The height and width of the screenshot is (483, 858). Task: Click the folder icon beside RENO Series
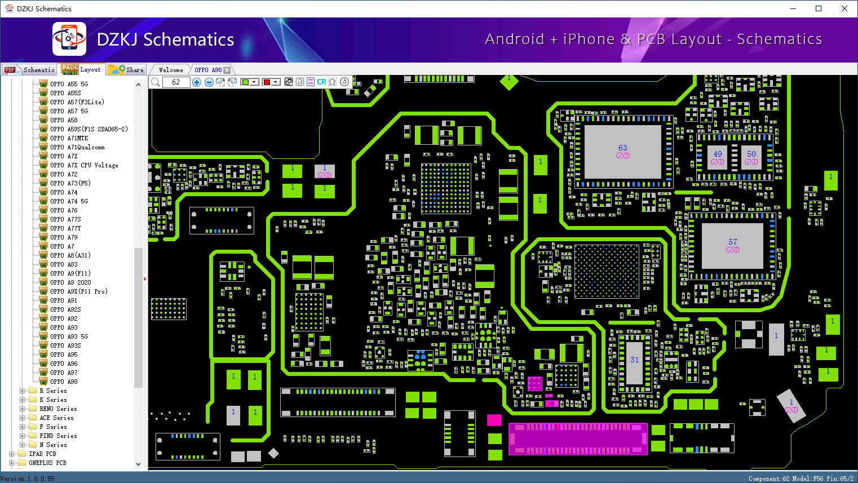pyautogui.click(x=33, y=409)
